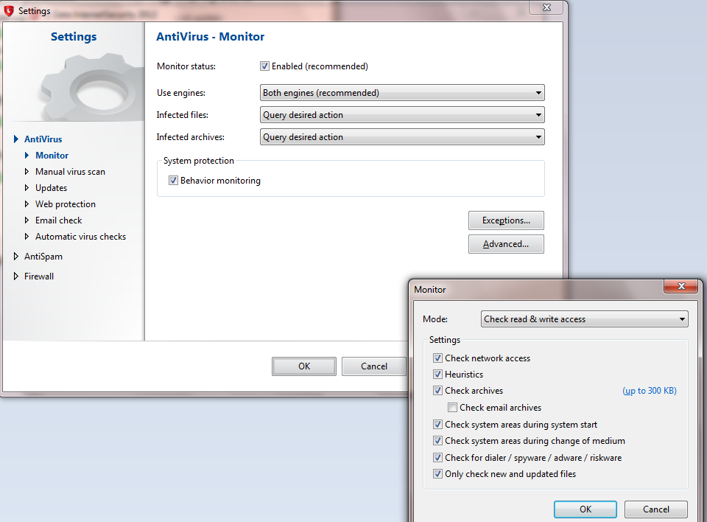This screenshot has width=707, height=522.
Task: Open Web protection settings page
Action: tap(66, 204)
